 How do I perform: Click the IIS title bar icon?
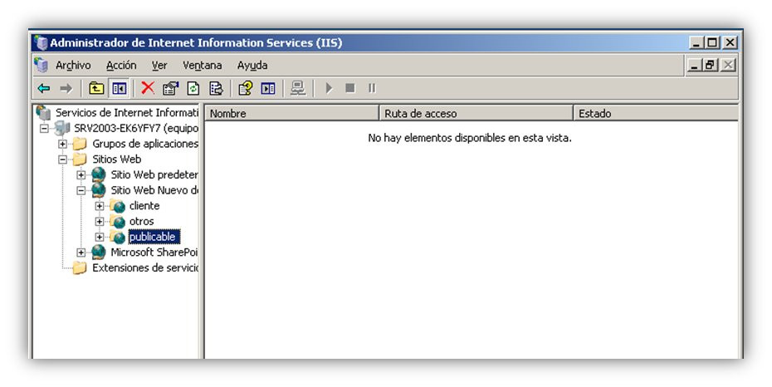coord(42,43)
